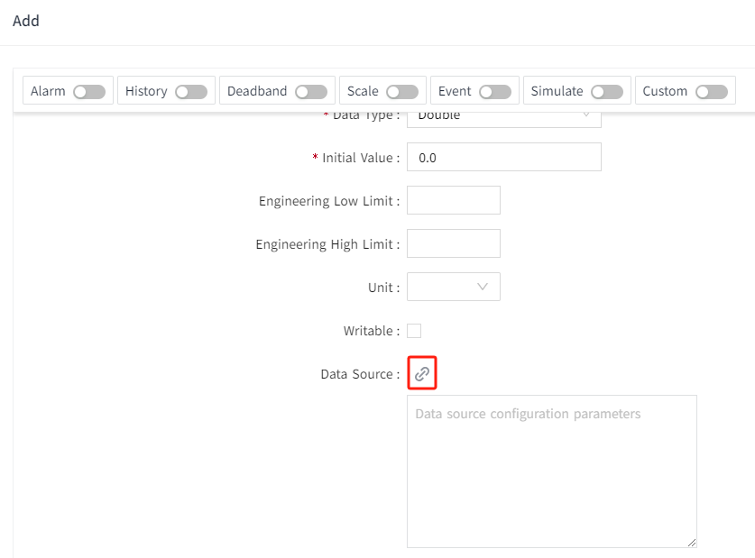Toggle the Alarm switch on
755x558 pixels.
(89, 92)
